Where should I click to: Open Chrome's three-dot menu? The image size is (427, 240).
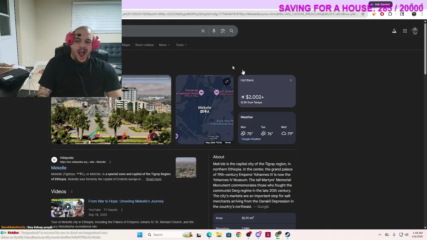point(422,14)
